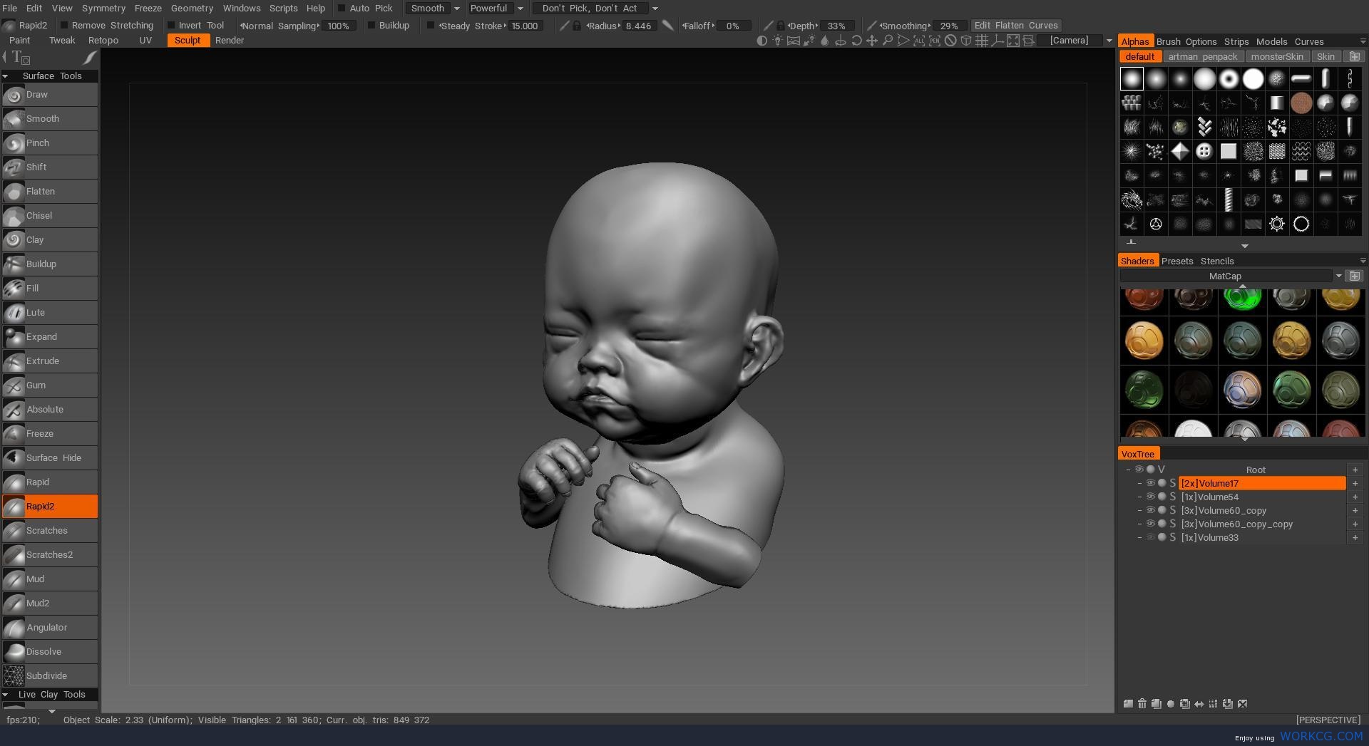Select the Angulator tool
Image resolution: width=1369 pixels, height=746 pixels.
(50, 628)
